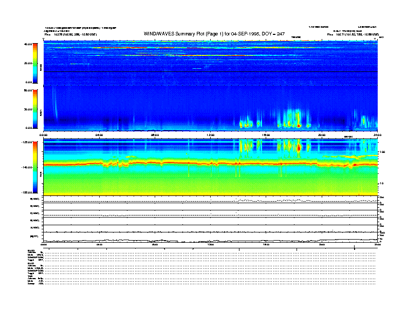407x314 pixels.
Task: Select the -155.00 label on TNR scale
Action: pyautogui.click(x=27, y=192)
